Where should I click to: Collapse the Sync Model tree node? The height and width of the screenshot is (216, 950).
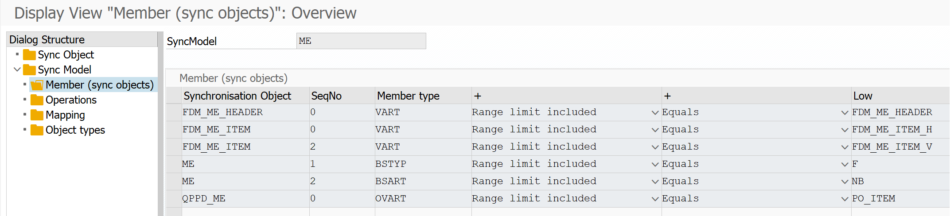click(17, 69)
